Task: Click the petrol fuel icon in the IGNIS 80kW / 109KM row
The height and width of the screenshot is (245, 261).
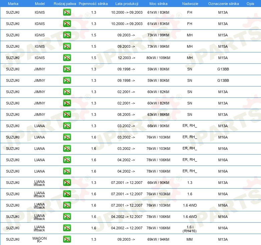Action: coord(67,58)
